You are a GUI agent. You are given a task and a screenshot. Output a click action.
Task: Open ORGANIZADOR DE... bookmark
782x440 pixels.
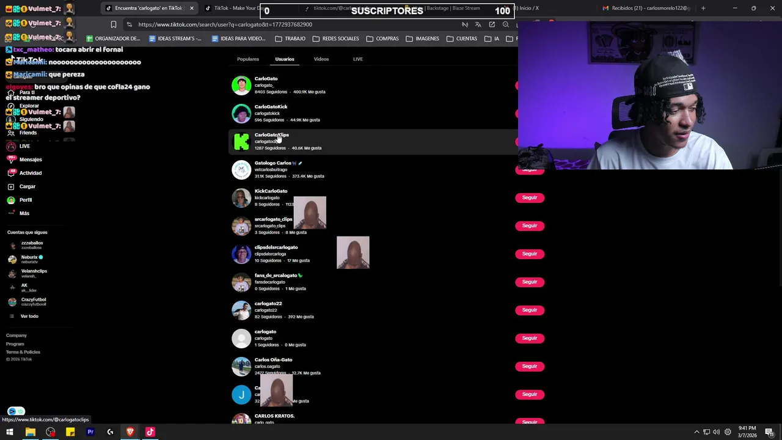(x=113, y=38)
